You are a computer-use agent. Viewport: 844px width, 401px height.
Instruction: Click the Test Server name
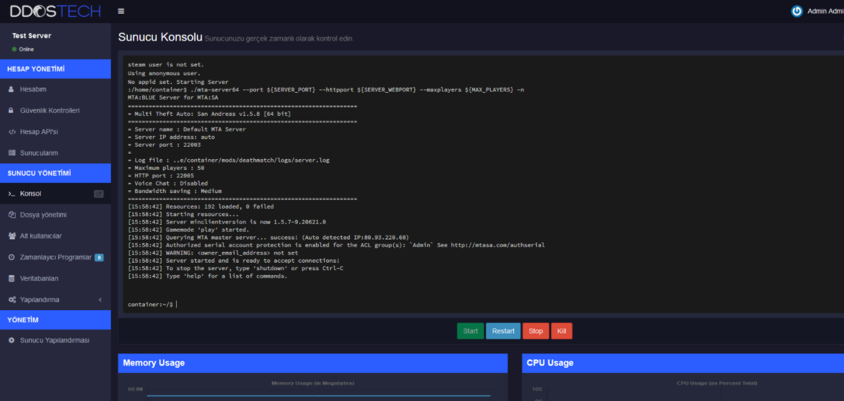coord(31,36)
